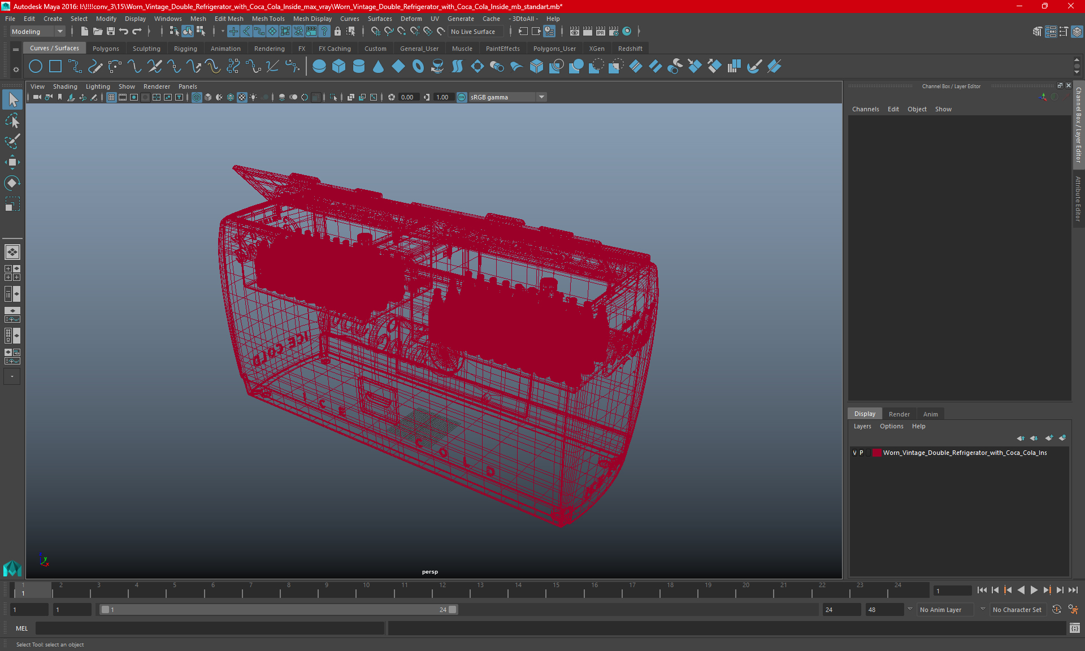Click MEL command language label

click(21, 628)
